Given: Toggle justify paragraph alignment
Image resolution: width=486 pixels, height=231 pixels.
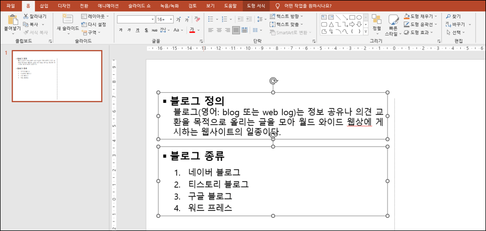Looking at the screenshot, I should pos(236,30).
